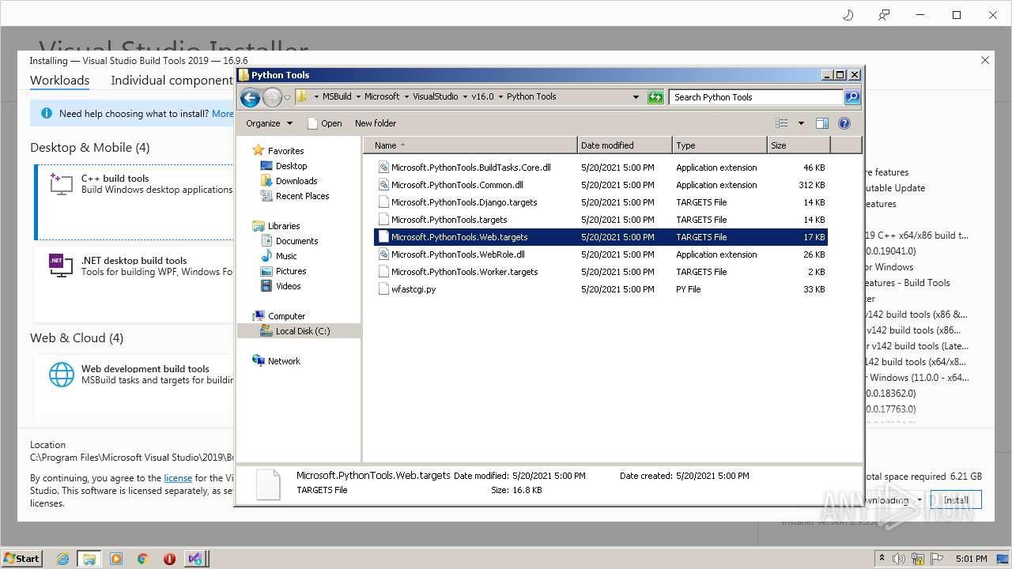Click the Forward arrow in Explorer
1012x569 pixels.
272,97
